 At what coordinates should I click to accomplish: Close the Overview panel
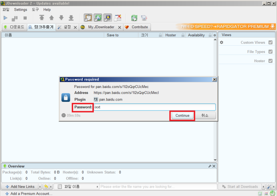(x=214, y=166)
